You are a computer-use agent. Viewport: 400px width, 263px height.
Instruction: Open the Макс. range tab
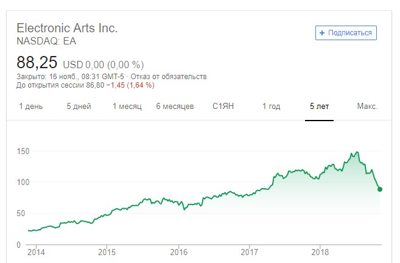click(367, 107)
